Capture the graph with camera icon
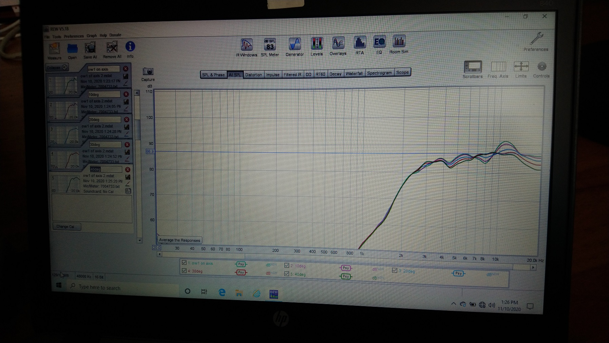The width and height of the screenshot is (609, 343). [x=148, y=71]
